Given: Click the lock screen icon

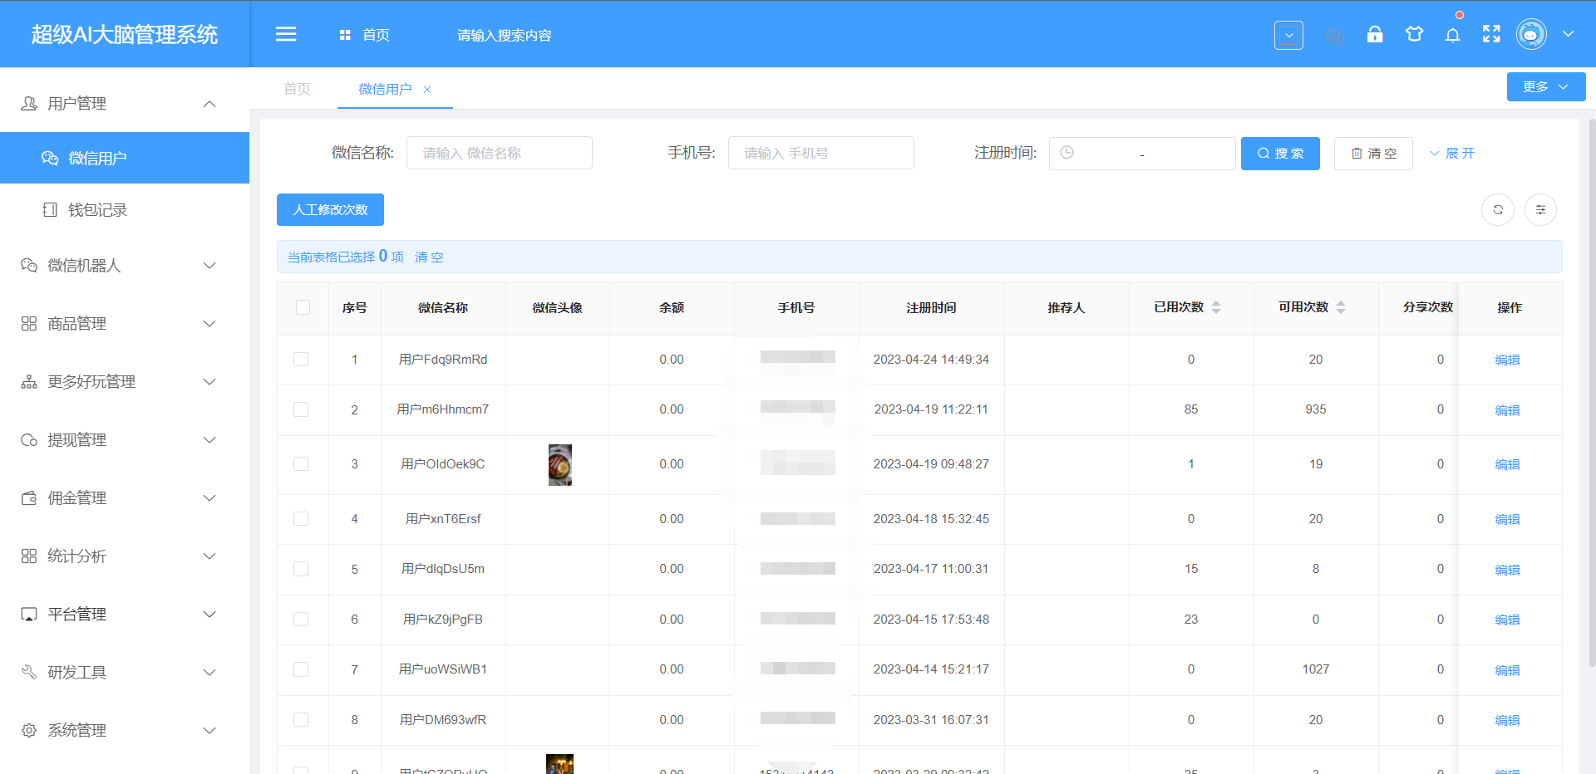Looking at the screenshot, I should click(x=1375, y=35).
